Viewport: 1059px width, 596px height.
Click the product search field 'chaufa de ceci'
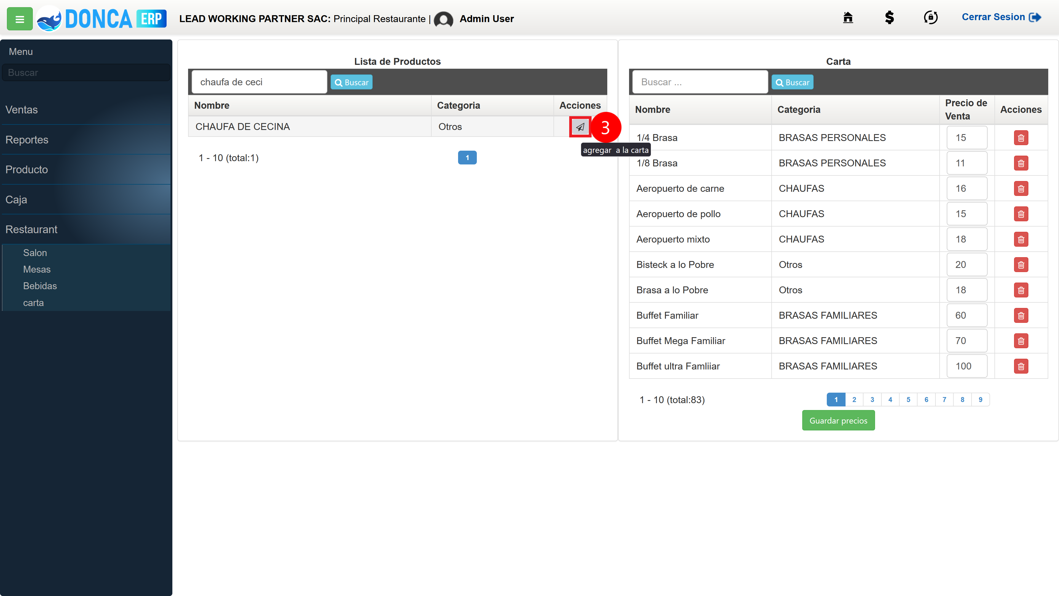pyautogui.click(x=260, y=82)
